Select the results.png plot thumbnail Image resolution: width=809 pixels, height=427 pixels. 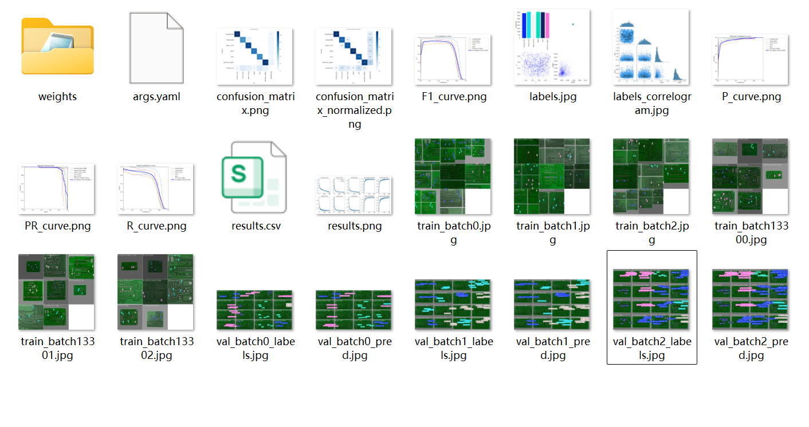[x=354, y=195]
